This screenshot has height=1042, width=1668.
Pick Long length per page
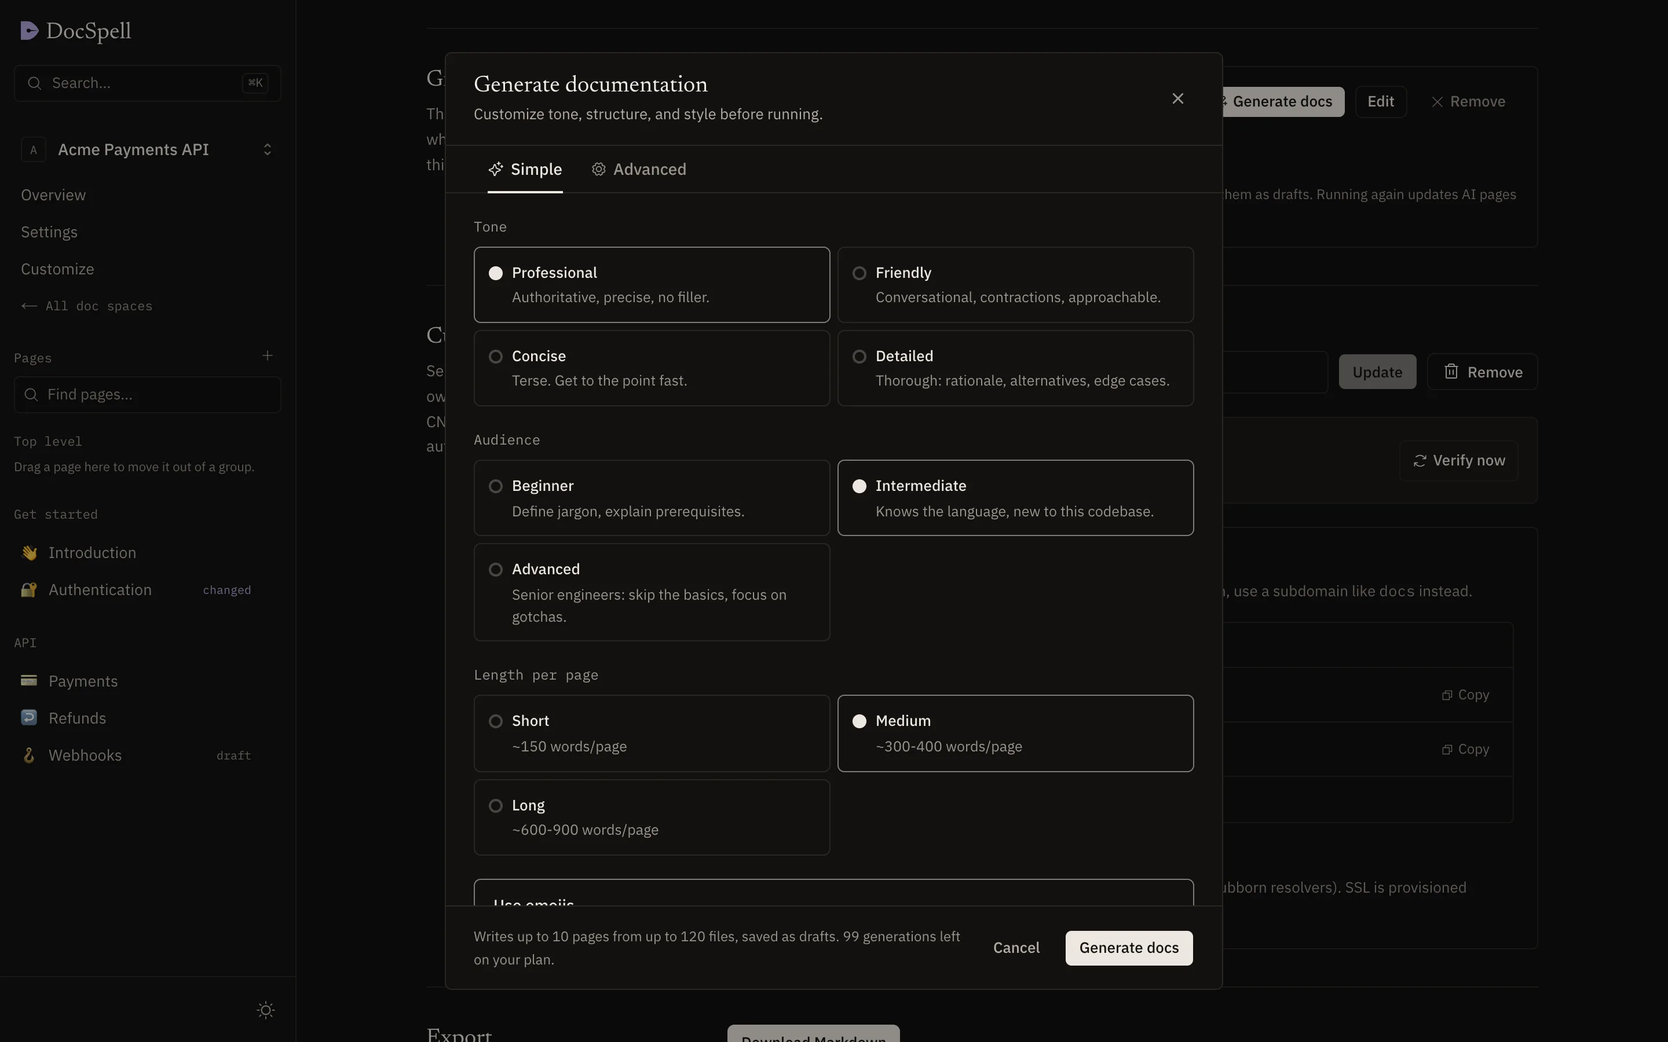(x=652, y=817)
